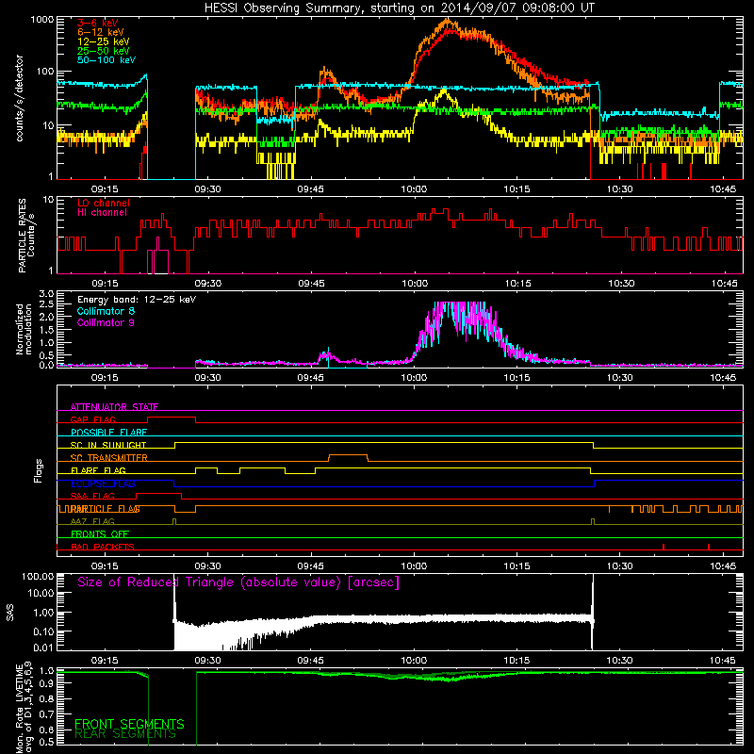Click the blue 'ECLIPSE FLAG' label
This screenshot has width=754, height=754.
pyautogui.click(x=103, y=484)
